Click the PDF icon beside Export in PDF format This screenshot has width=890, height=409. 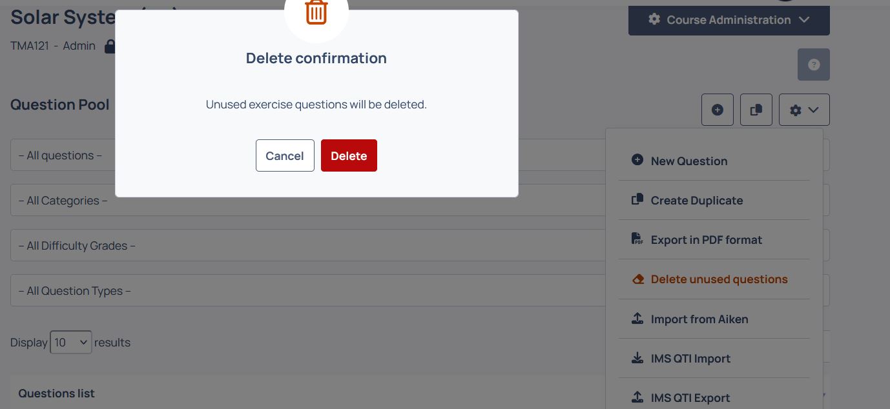(x=637, y=239)
